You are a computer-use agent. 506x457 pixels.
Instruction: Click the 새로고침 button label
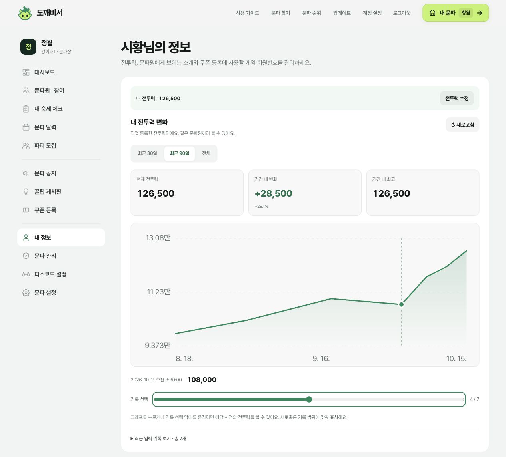(465, 125)
